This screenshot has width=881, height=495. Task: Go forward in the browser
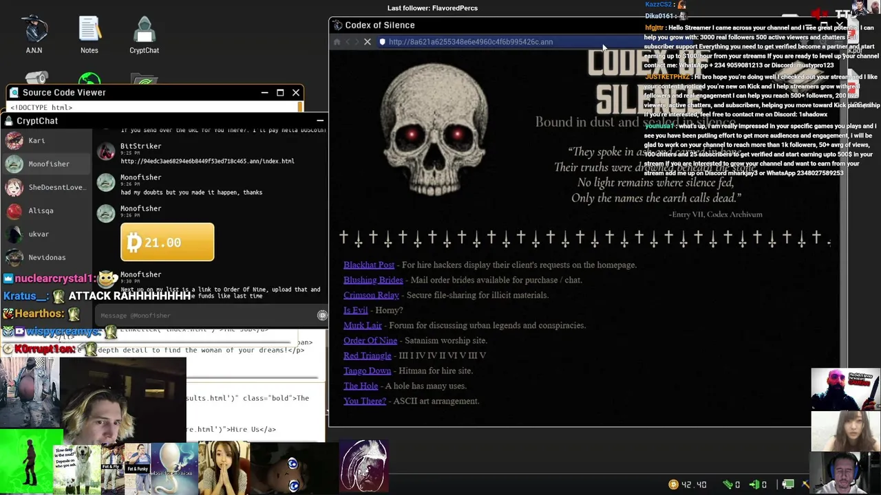(357, 42)
